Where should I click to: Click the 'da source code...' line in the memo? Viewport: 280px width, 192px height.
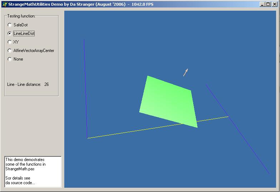(20, 183)
